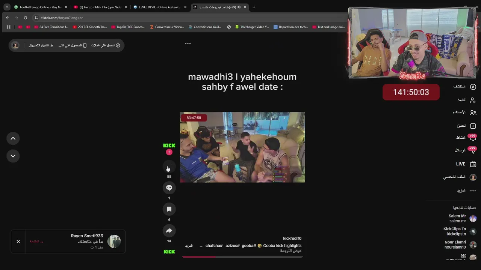Open the tab search dropdown arrow

click(x=7, y=7)
